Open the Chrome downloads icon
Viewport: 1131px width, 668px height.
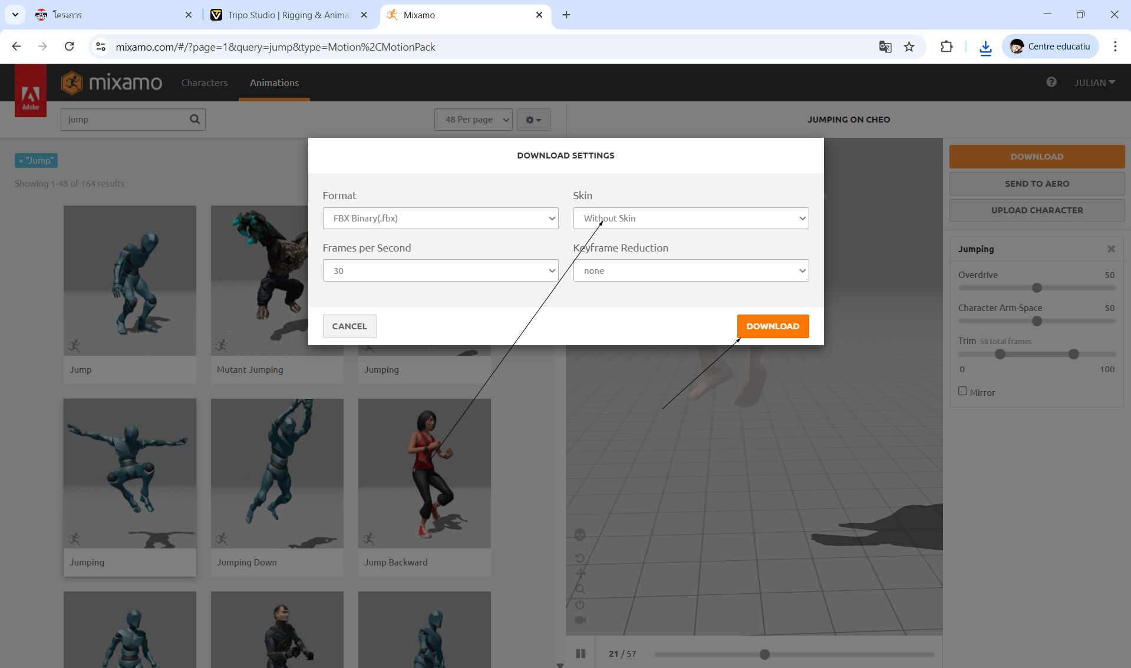click(x=985, y=47)
